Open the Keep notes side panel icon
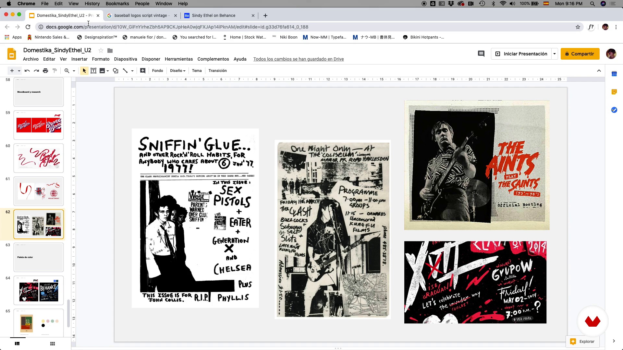Screen dimensions: 623x350 [x=614, y=92]
